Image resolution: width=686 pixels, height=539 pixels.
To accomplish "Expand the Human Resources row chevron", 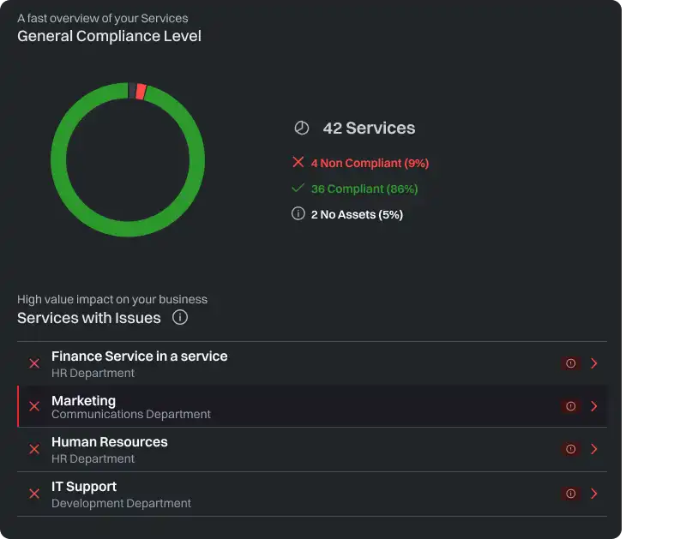I will pyautogui.click(x=594, y=449).
